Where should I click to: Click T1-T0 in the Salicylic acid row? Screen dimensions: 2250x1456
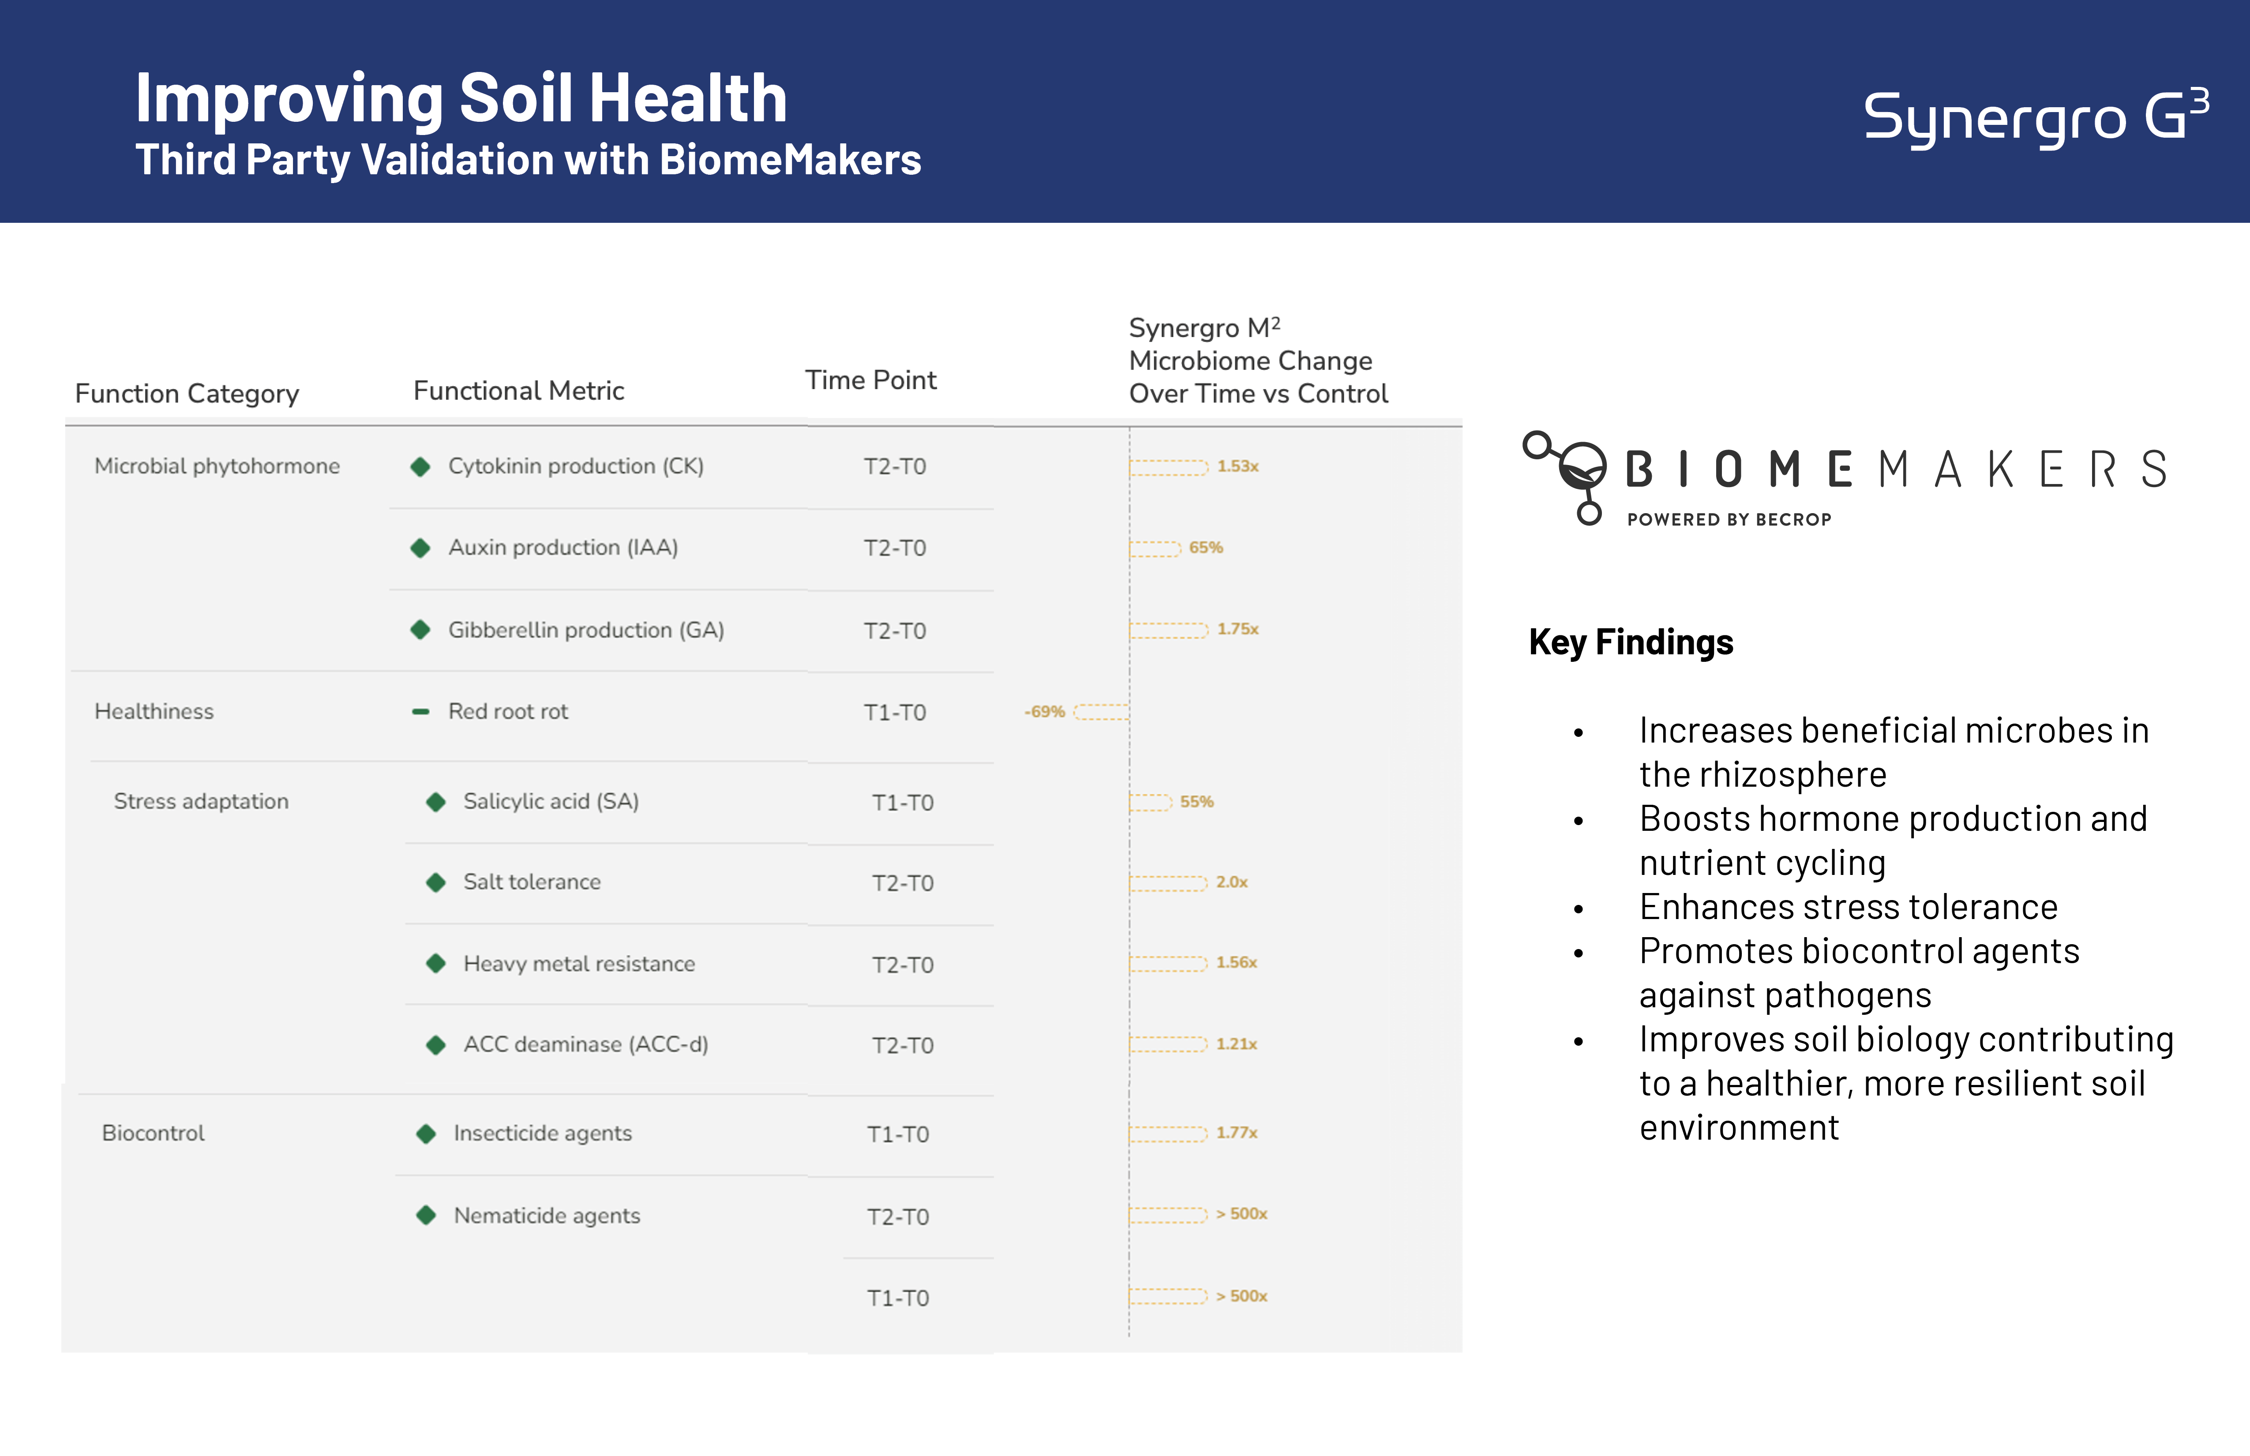903,803
